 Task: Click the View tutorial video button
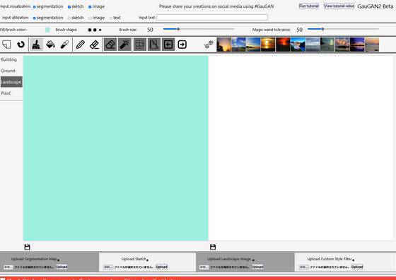click(339, 6)
